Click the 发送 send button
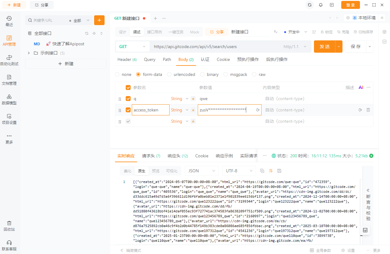The width and height of the screenshot is (390, 254). click(324, 47)
